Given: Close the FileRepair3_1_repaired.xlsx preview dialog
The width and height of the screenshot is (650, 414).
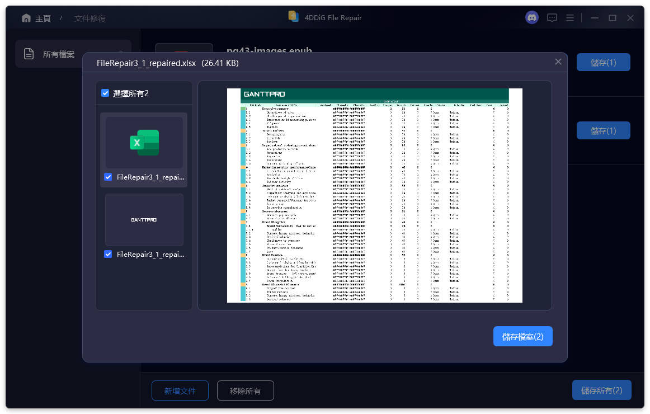Looking at the screenshot, I should coord(558,62).
